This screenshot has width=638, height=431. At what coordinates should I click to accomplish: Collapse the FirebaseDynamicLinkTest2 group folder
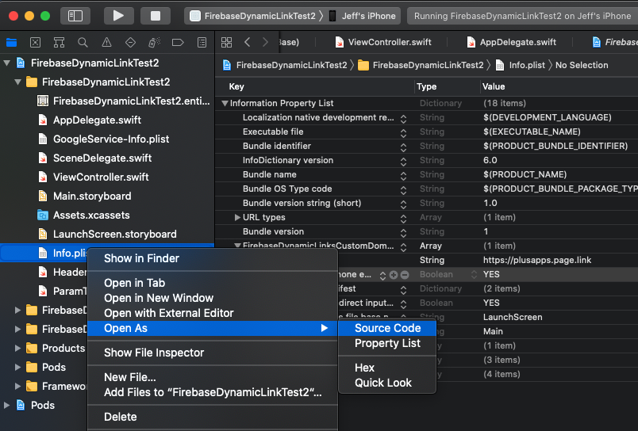[x=18, y=82]
